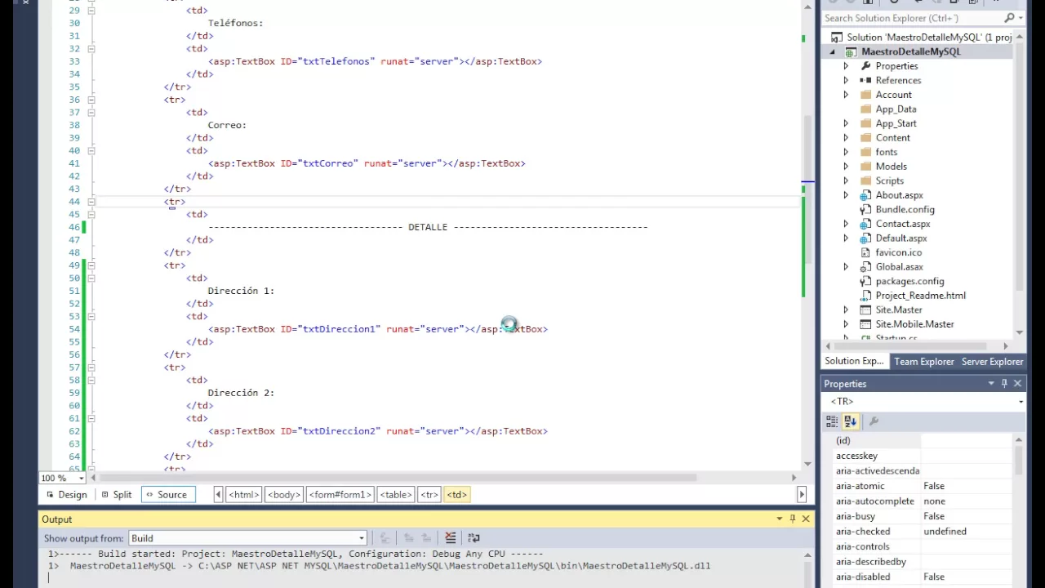1045x588 pixels.
Task: Click the (id) property value field
Action: [x=967, y=440]
